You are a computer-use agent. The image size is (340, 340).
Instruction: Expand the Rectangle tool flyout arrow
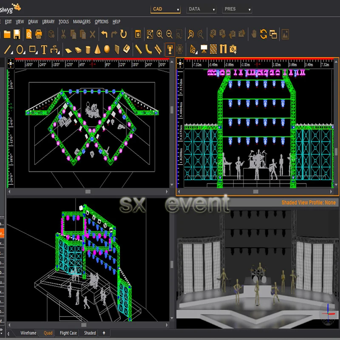pyautogui.click(x=37, y=53)
